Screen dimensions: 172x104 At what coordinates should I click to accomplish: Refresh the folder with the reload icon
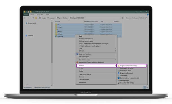123,18
